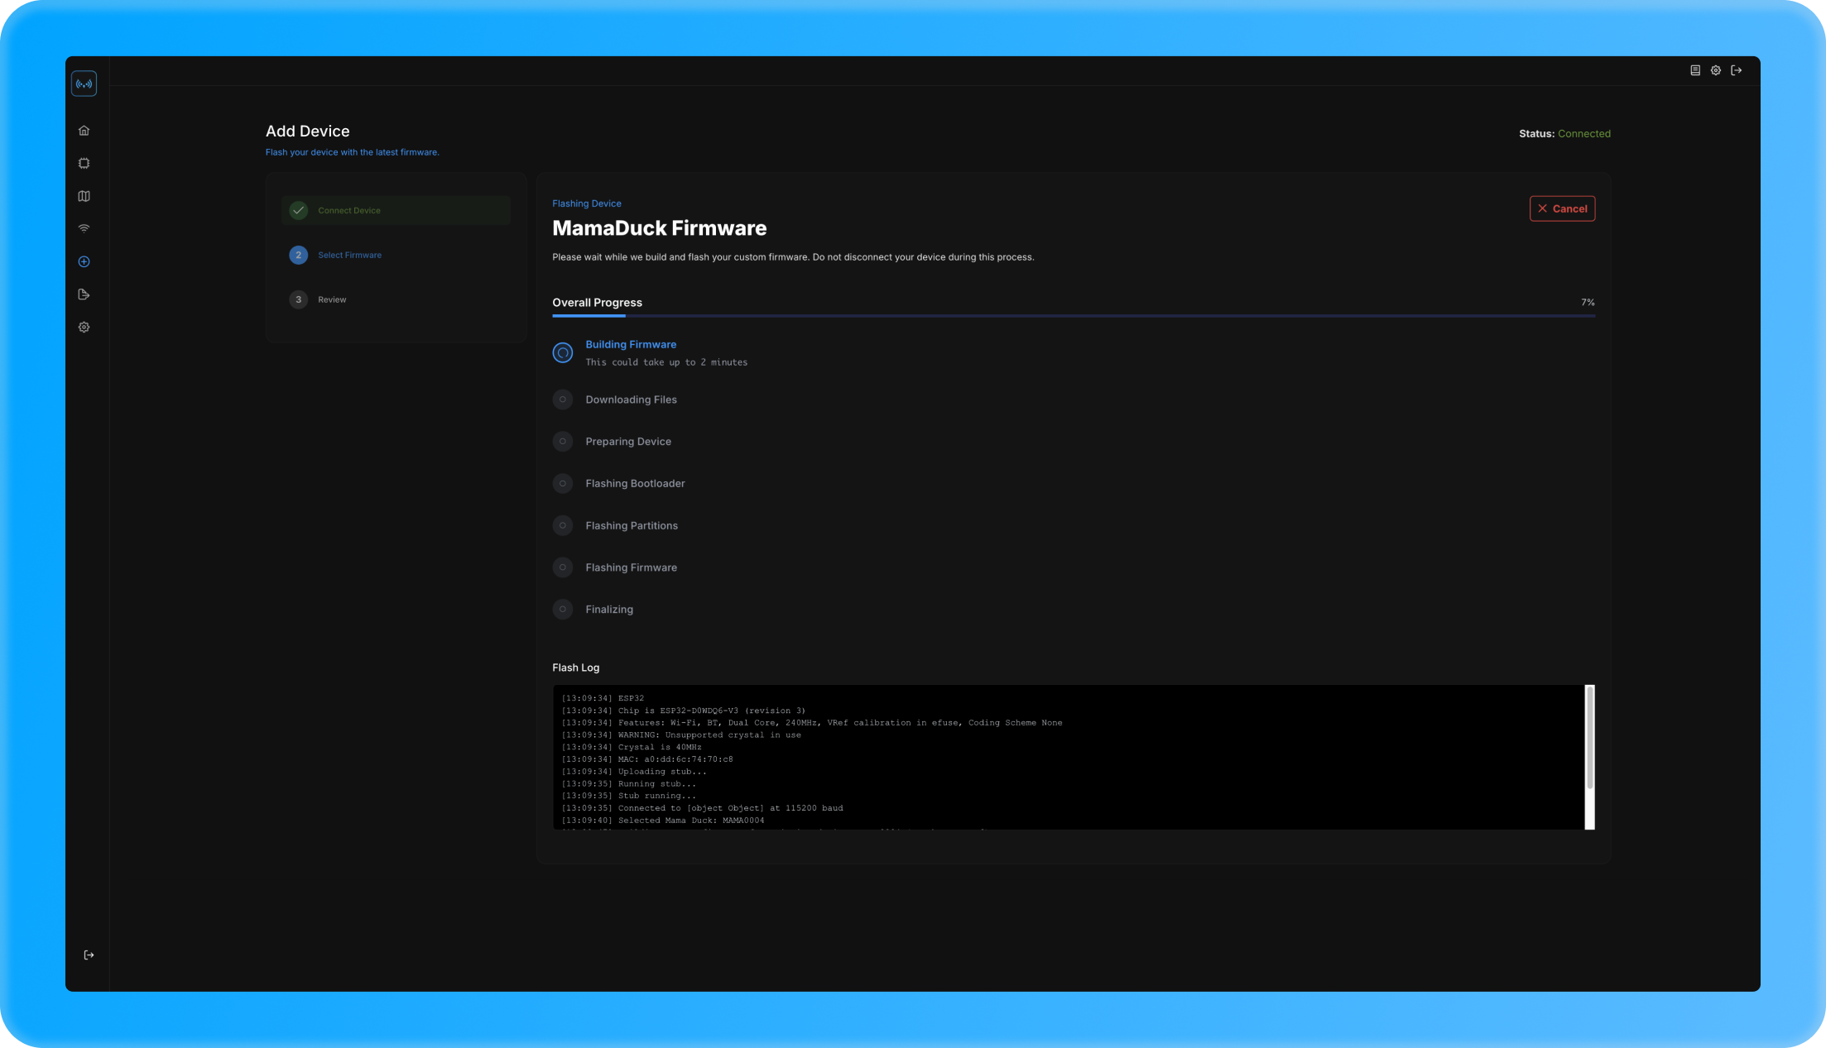Select the Connect Device step

coord(349,210)
